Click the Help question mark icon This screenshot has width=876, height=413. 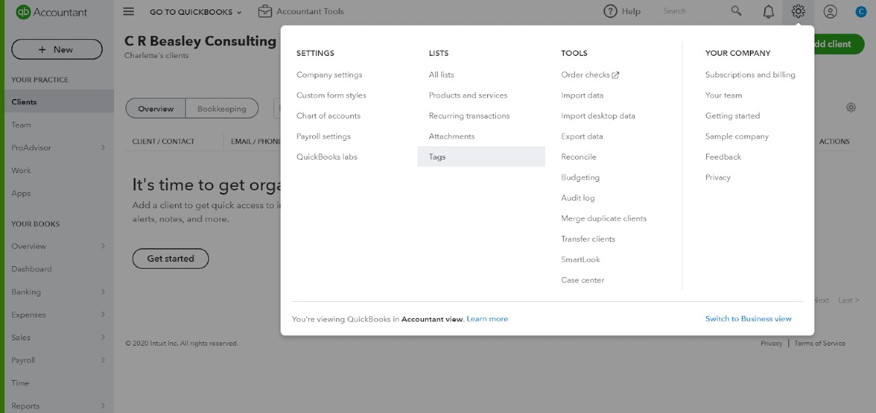pyautogui.click(x=611, y=11)
